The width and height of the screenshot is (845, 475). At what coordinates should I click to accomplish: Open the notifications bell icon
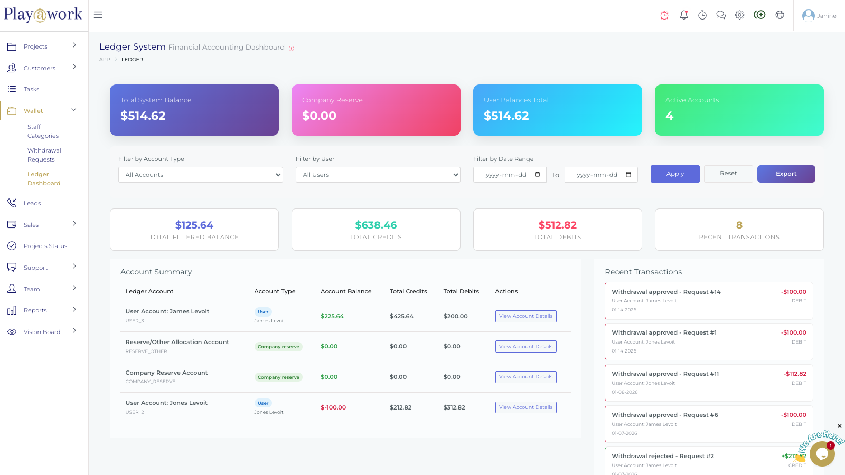[x=684, y=15]
